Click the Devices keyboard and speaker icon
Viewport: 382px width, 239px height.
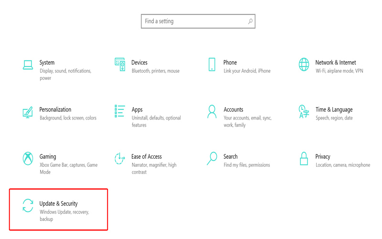120,65
